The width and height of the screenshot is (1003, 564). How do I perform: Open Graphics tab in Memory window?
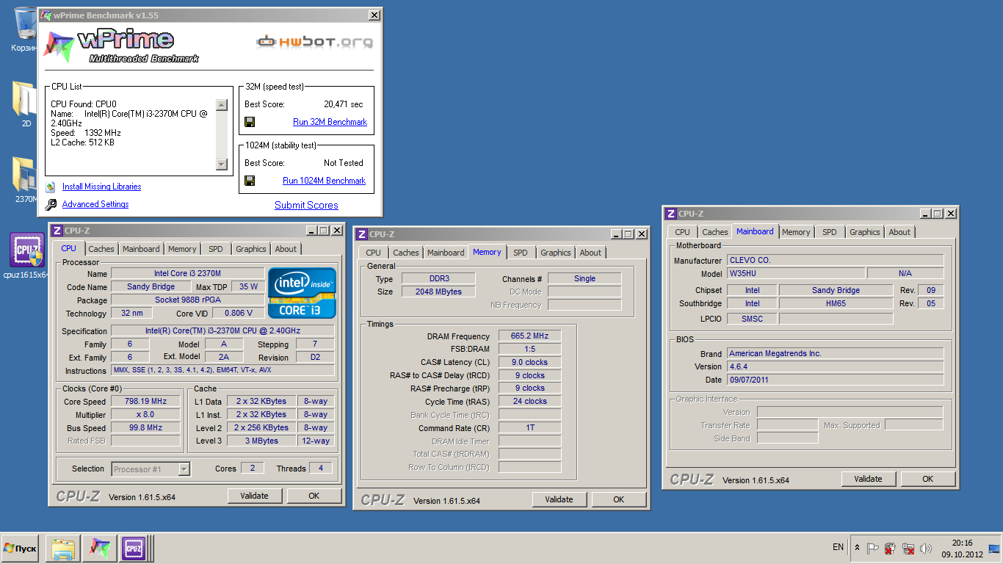pos(556,253)
